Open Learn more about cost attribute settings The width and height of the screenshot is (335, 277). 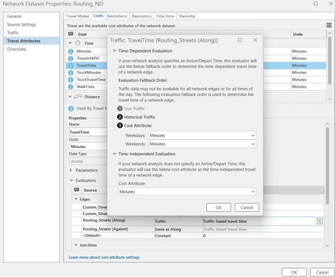104,257
